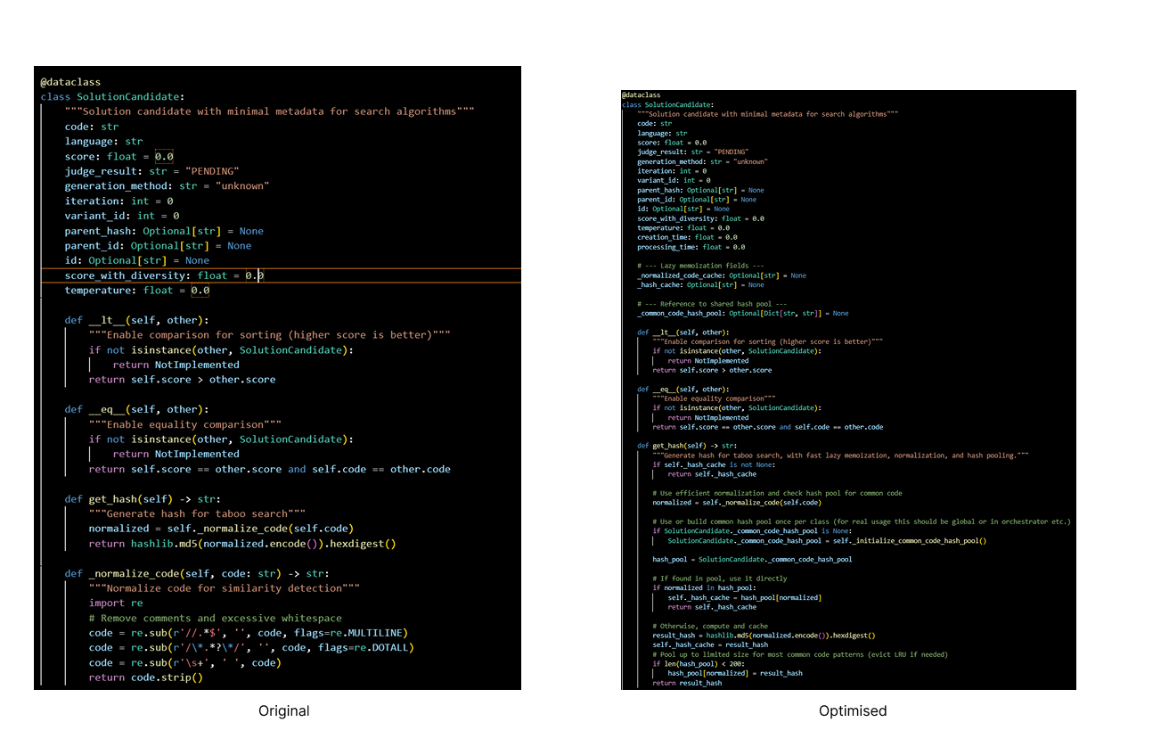Click 'language: str' line in Optimised code

point(662,133)
